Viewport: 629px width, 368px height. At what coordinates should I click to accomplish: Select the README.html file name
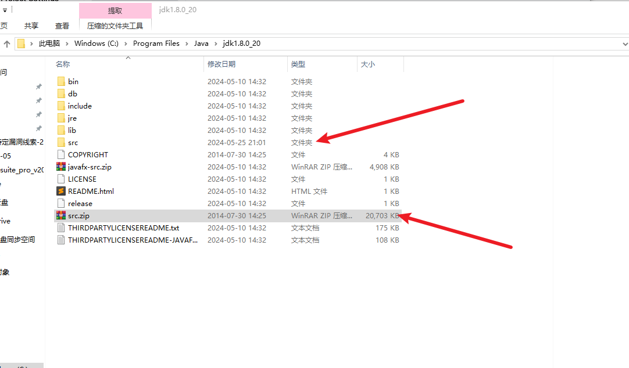coord(91,192)
